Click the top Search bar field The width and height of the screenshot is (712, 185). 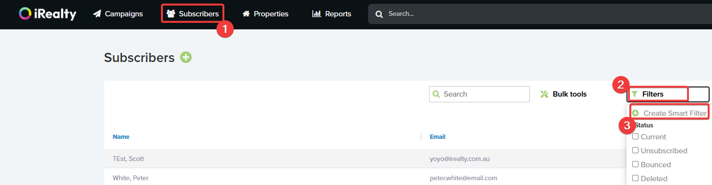(540, 14)
